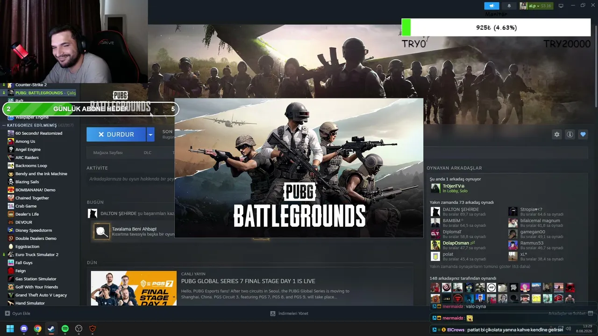Click the Steam taskbar icon
This screenshot has height=336, width=598.
click(51, 329)
